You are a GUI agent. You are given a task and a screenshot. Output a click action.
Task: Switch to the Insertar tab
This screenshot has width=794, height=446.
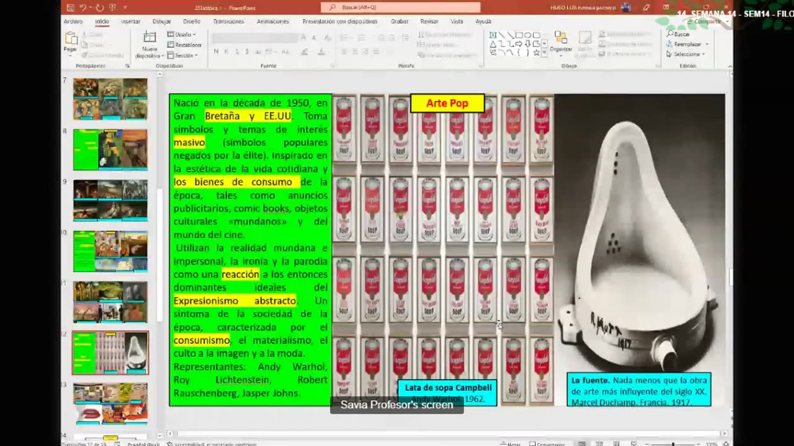point(131,21)
